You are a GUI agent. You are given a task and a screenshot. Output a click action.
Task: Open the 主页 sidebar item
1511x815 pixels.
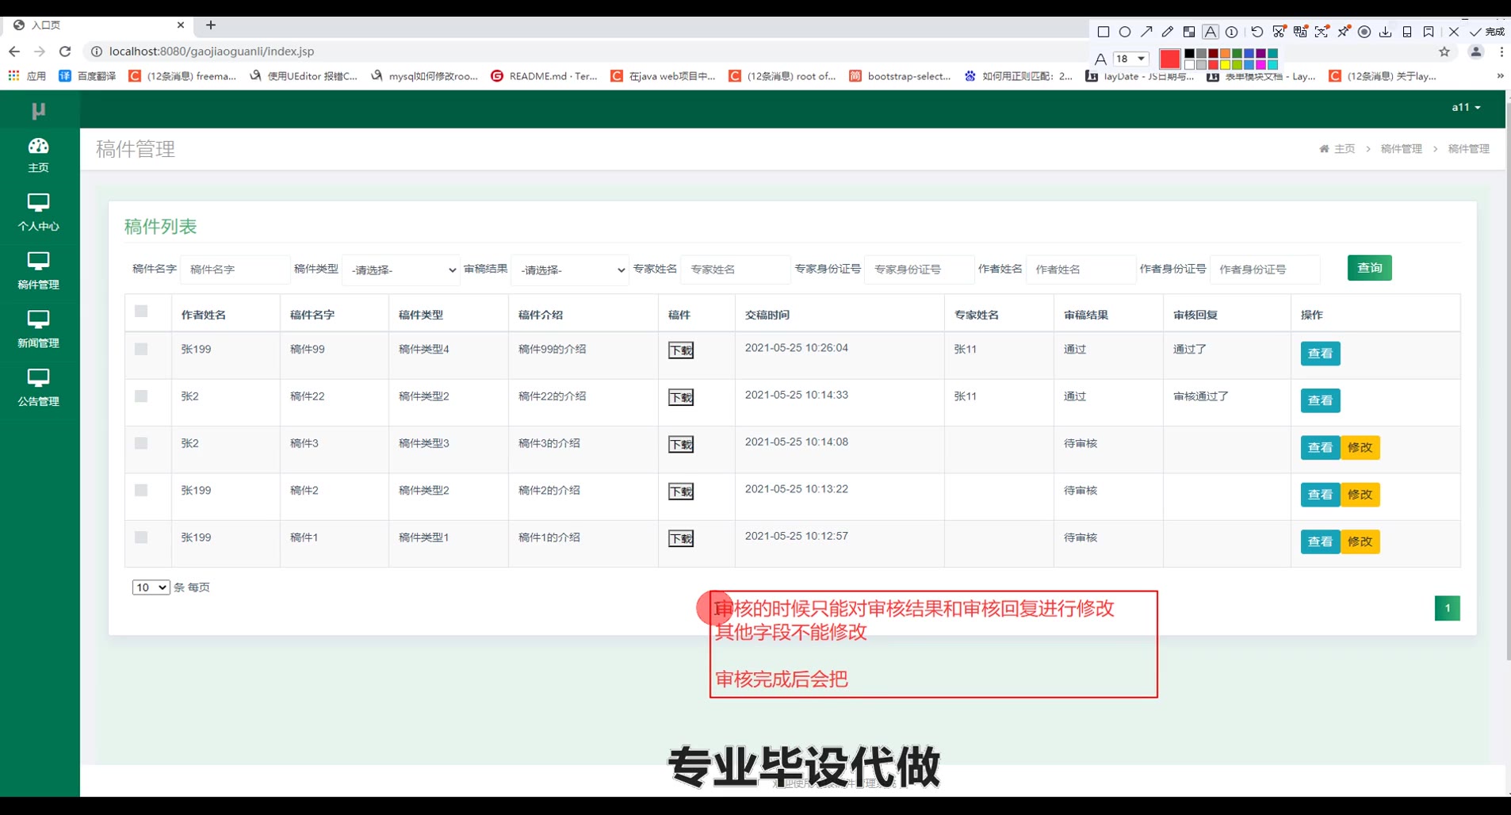coord(38,155)
